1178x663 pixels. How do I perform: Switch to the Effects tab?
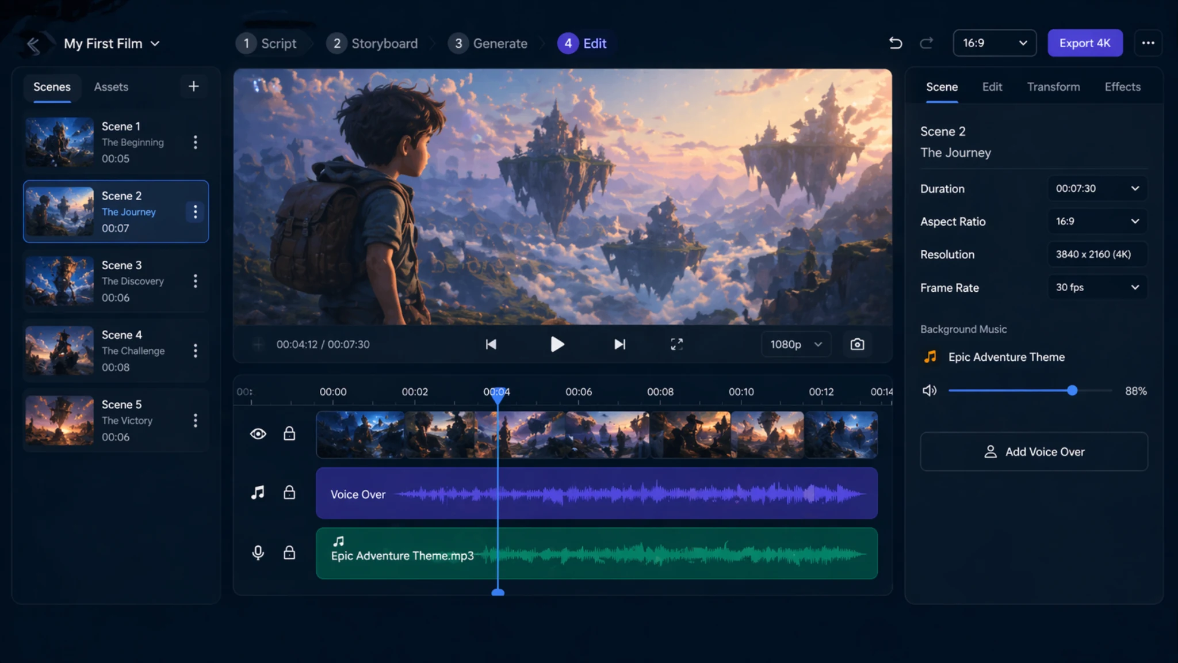pyautogui.click(x=1122, y=87)
